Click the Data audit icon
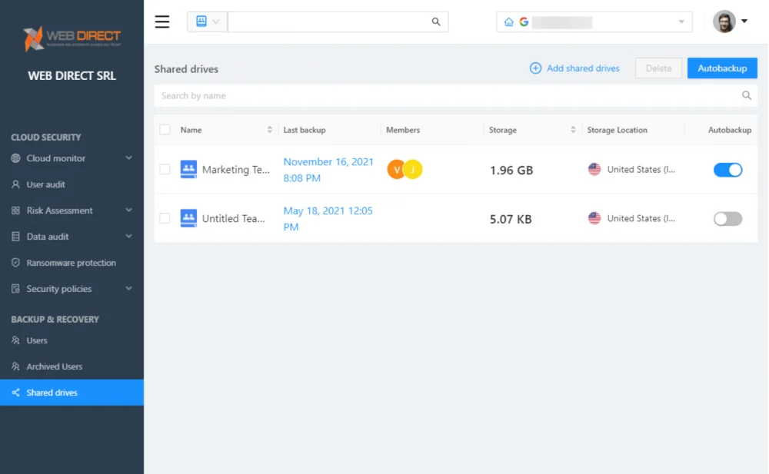The image size is (769, 474). [15, 237]
